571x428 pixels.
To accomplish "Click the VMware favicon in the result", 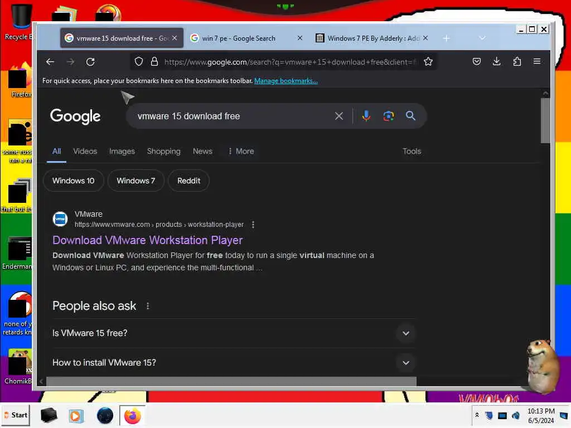I will [60, 219].
